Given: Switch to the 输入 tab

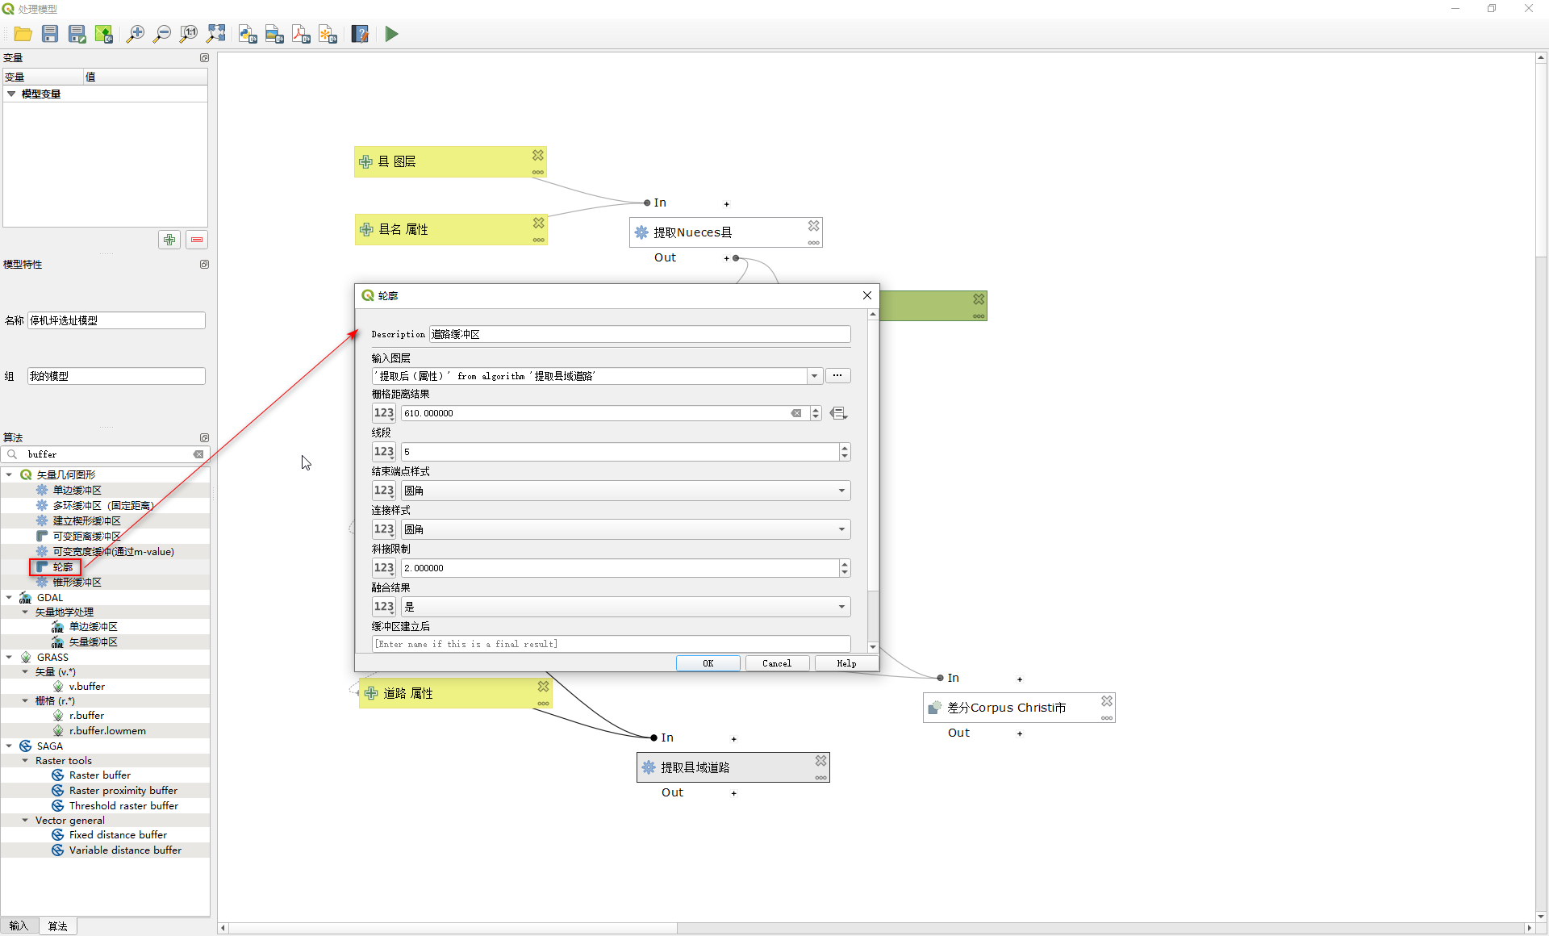Looking at the screenshot, I should pos(19,926).
